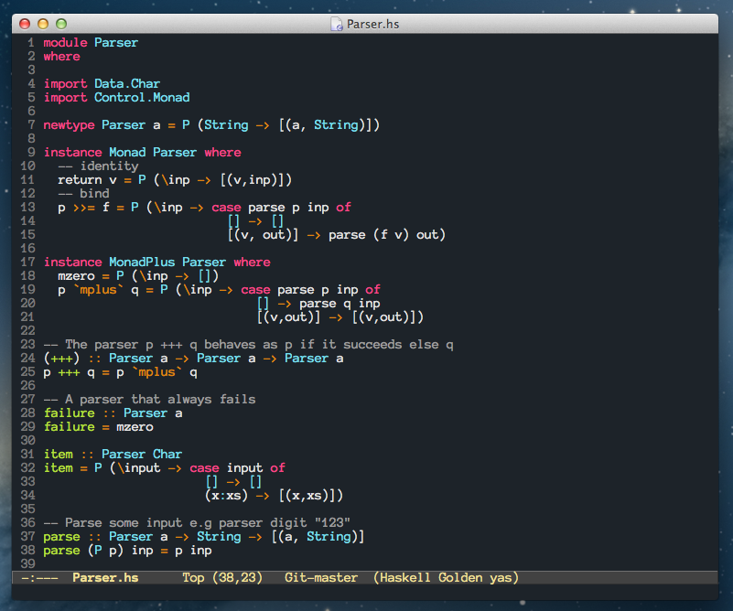Click the '>>=' operator on line 13
The image size is (733, 611).
click(x=83, y=208)
